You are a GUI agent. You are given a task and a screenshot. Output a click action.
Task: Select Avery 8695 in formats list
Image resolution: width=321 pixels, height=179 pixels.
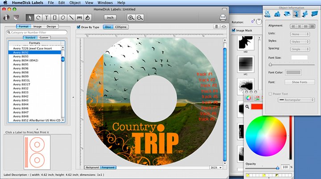tap(22, 65)
